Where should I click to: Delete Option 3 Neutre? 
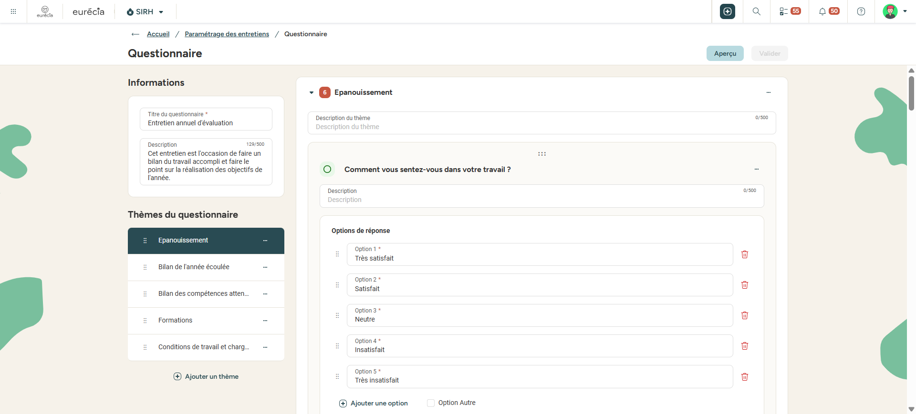tap(745, 315)
